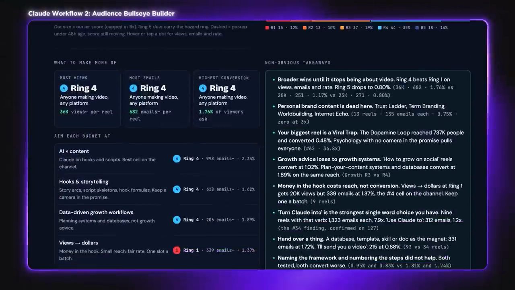
Task: Select the orange R2 legend swatch
Action: [305, 28]
